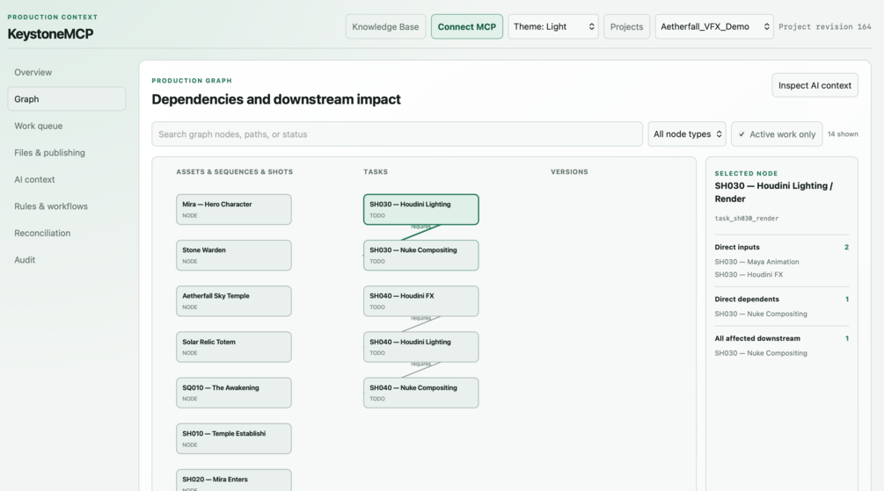
Task: Select Graph in the sidebar
Action: click(67, 98)
